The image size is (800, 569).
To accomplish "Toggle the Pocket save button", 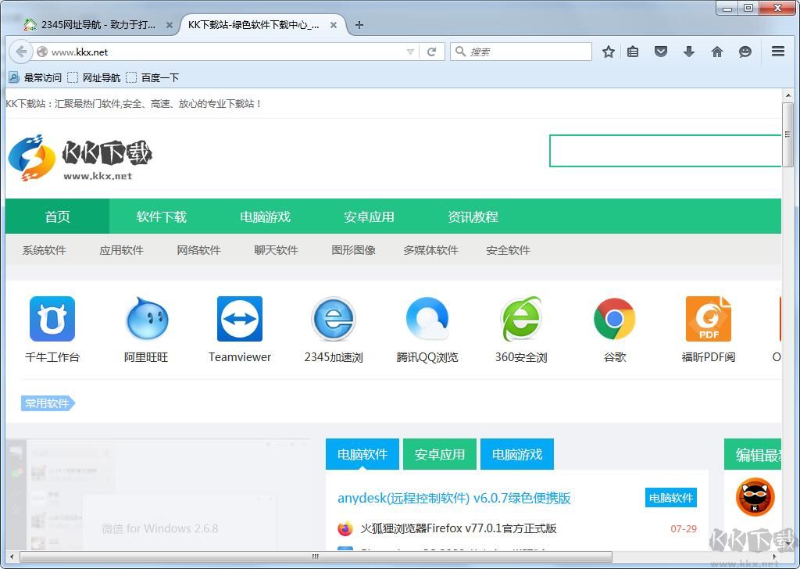I will click(x=661, y=52).
